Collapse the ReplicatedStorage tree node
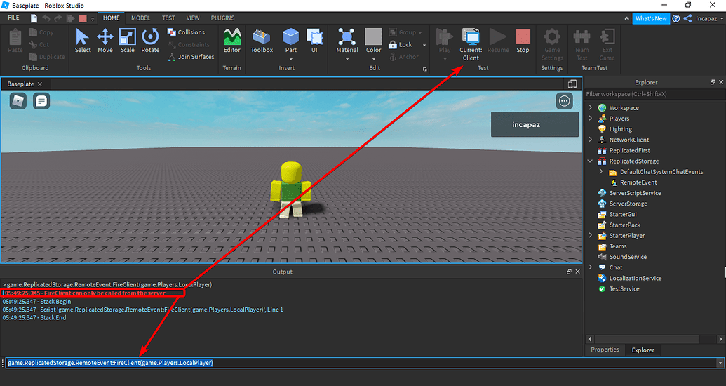The image size is (726, 386). (x=591, y=161)
